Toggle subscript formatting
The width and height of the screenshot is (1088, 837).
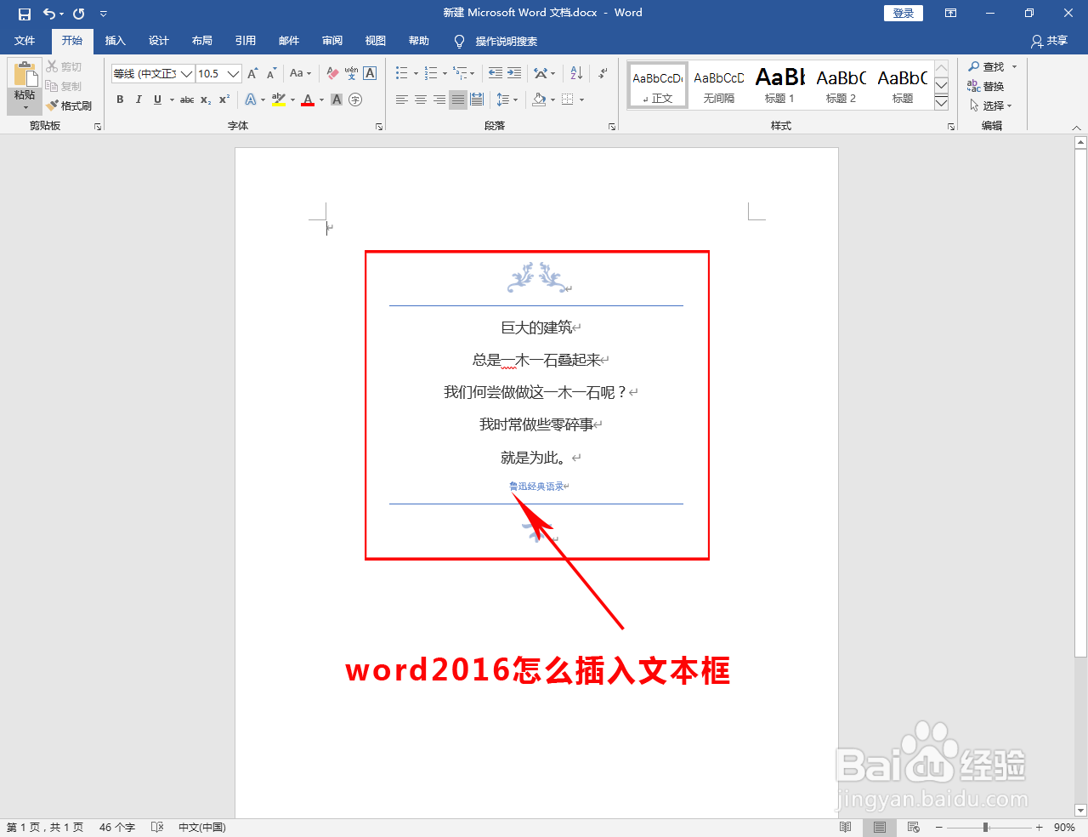click(x=205, y=100)
